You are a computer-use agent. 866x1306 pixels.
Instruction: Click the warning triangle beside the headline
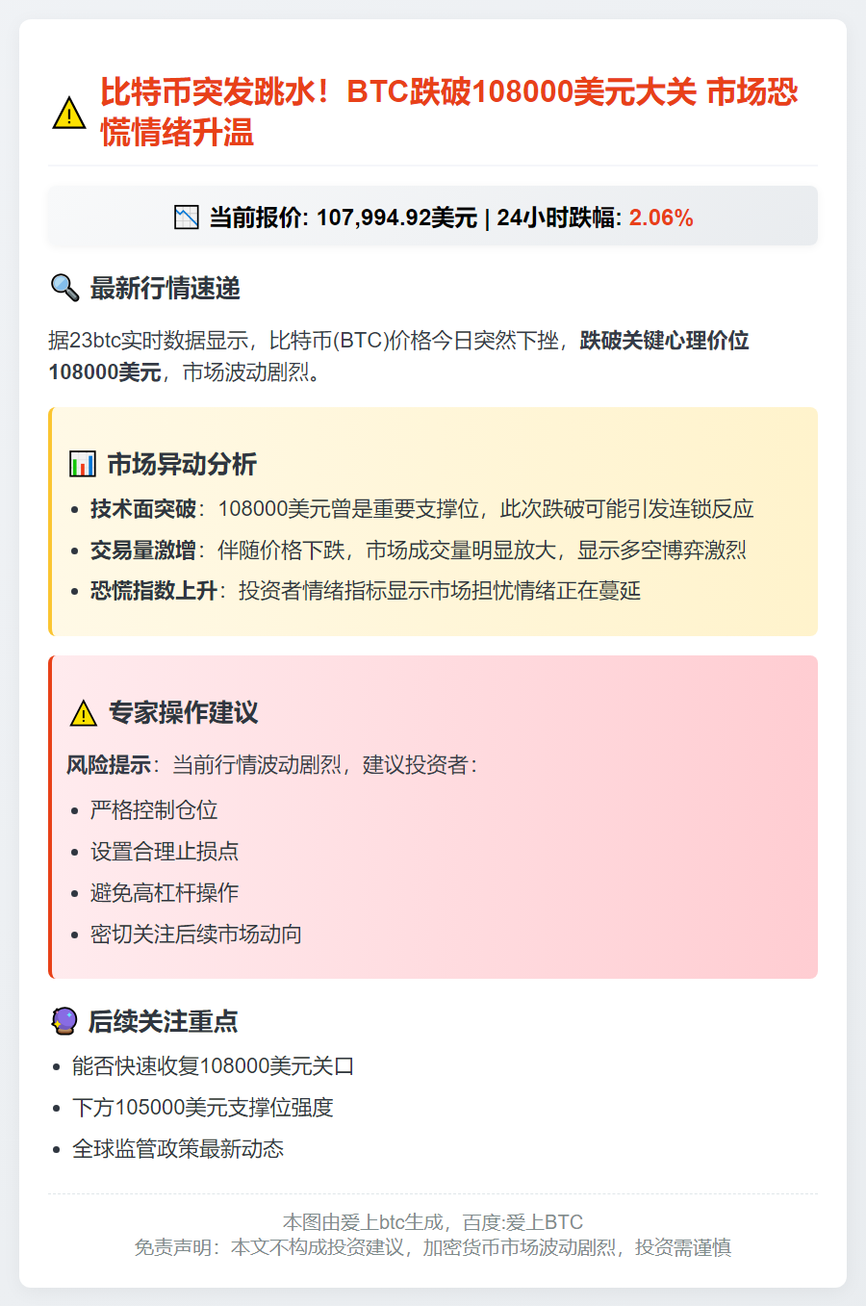coord(69,113)
